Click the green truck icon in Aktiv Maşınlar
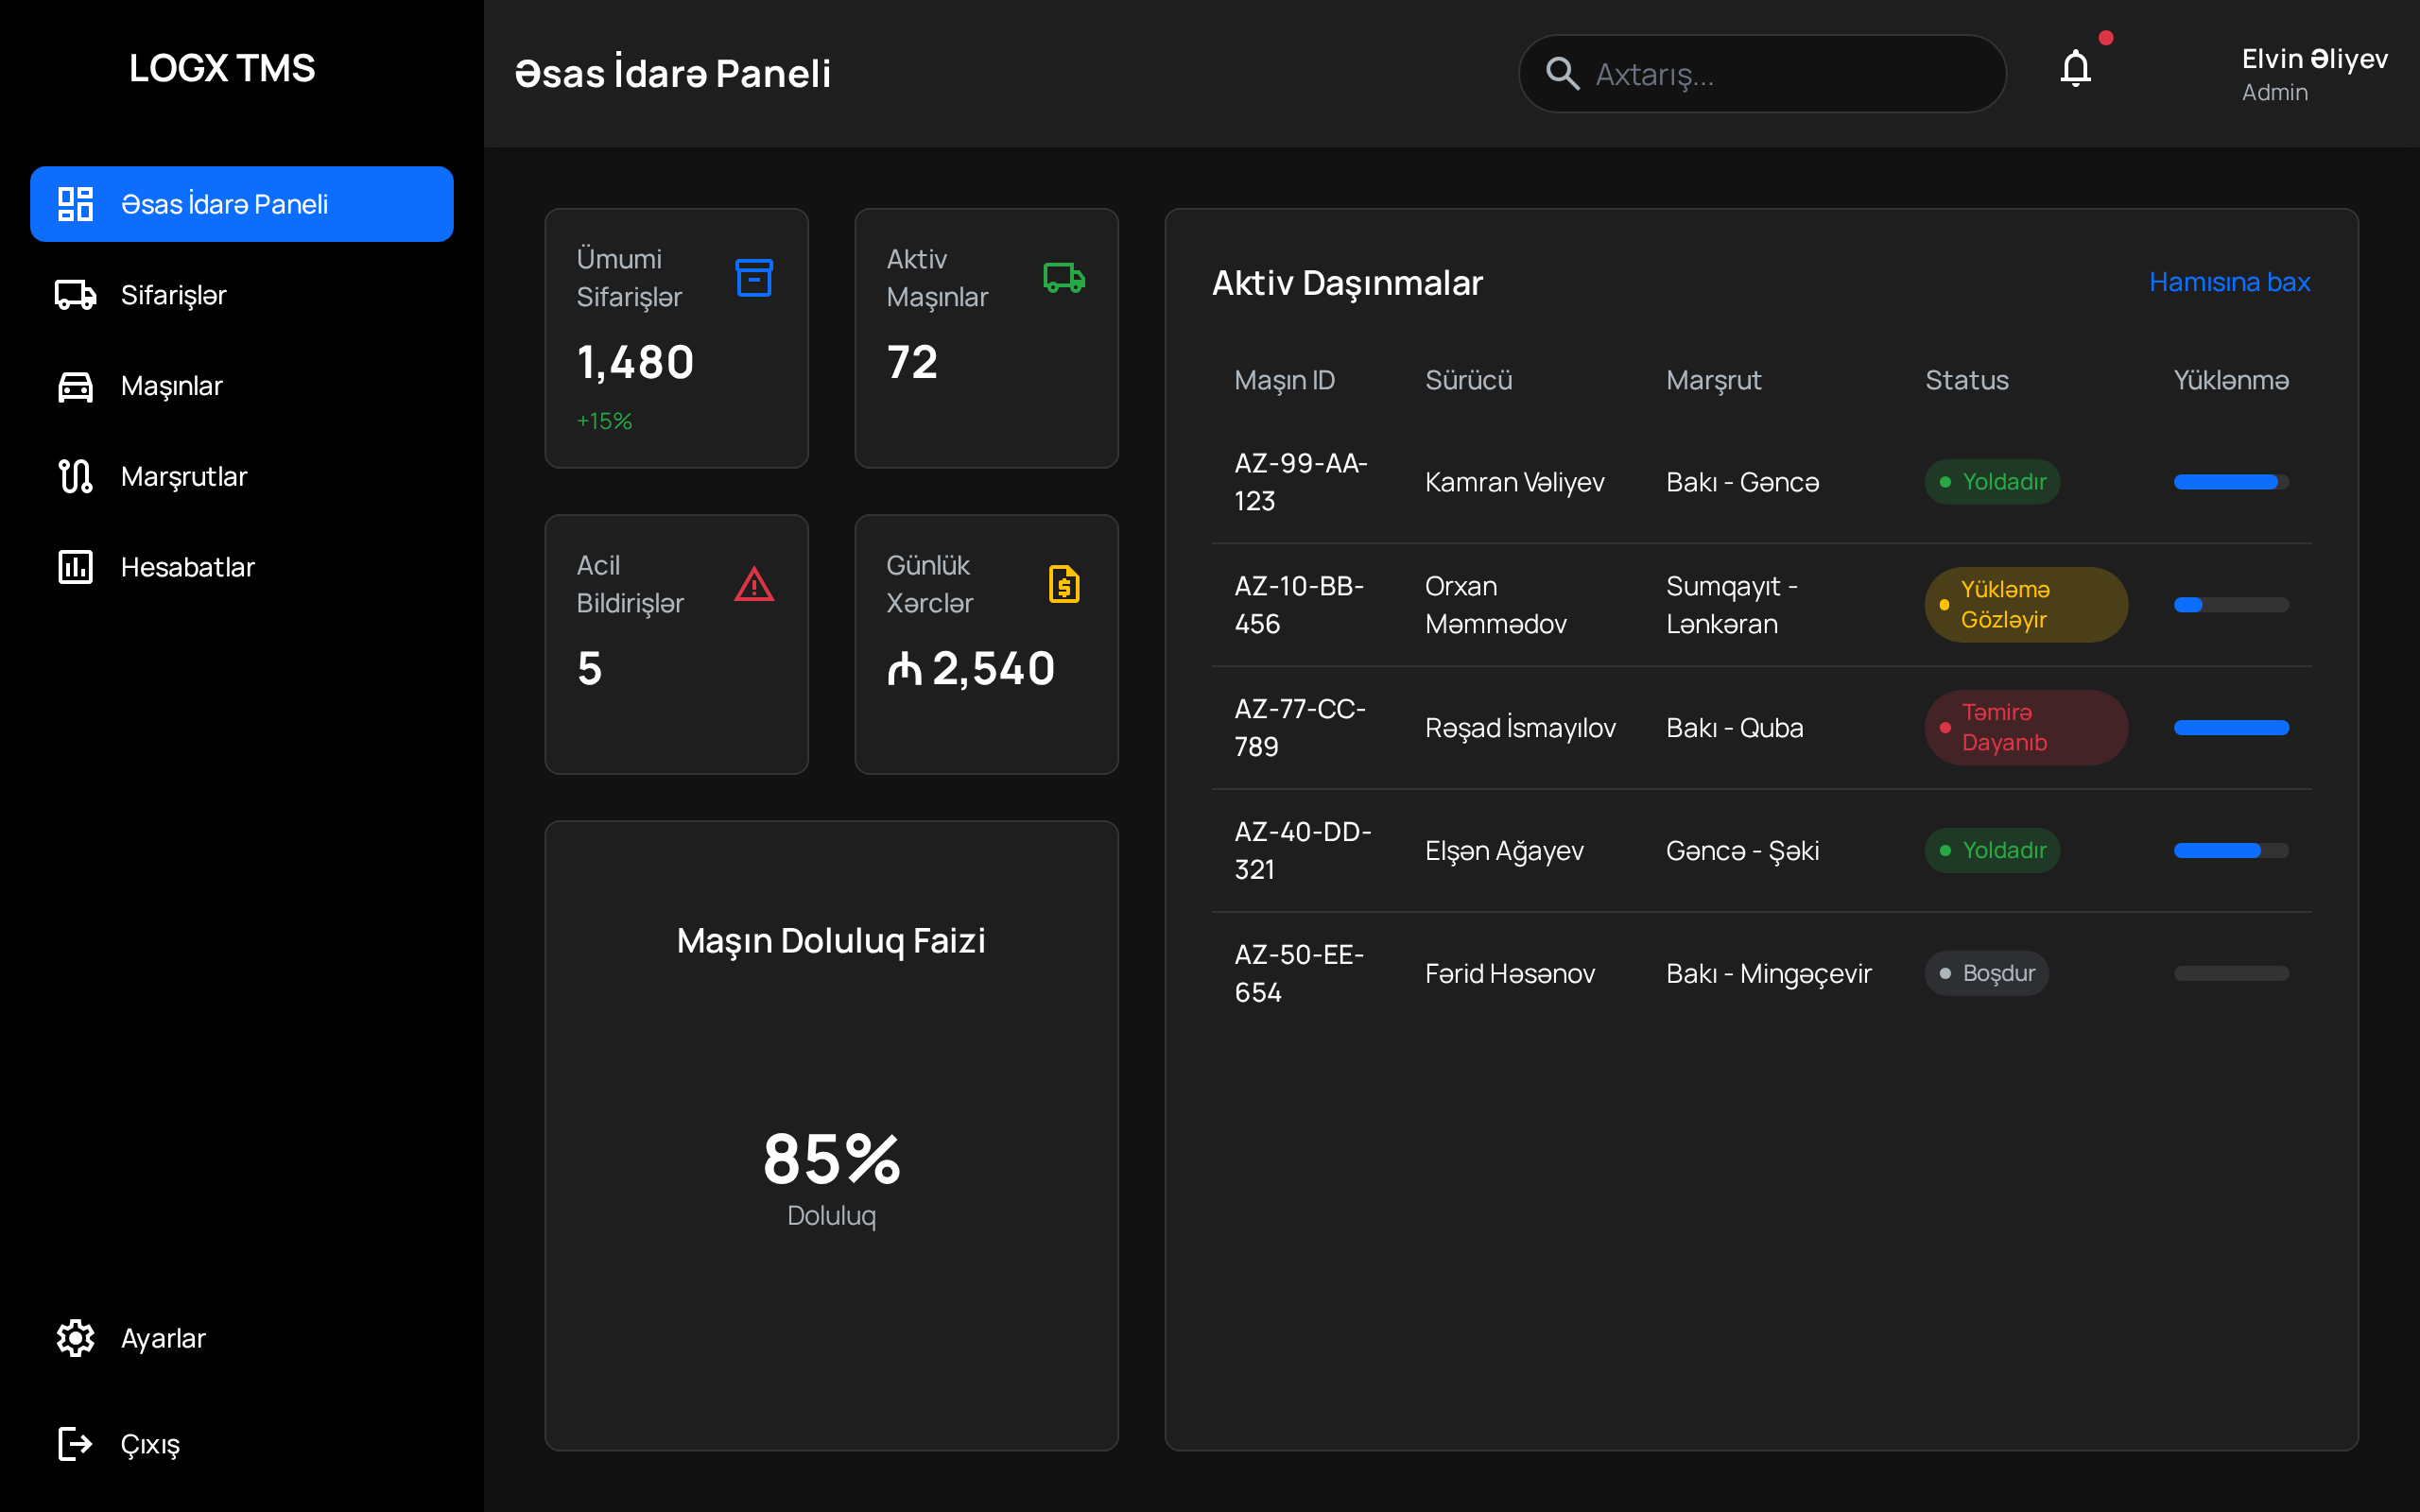The image size is (2420, 1512). (x=1064, y=278)
